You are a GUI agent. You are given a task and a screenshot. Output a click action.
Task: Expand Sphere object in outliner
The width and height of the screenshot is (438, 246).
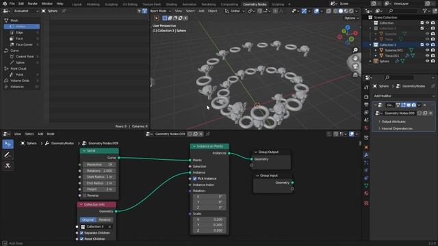click(x=371, y=61)
